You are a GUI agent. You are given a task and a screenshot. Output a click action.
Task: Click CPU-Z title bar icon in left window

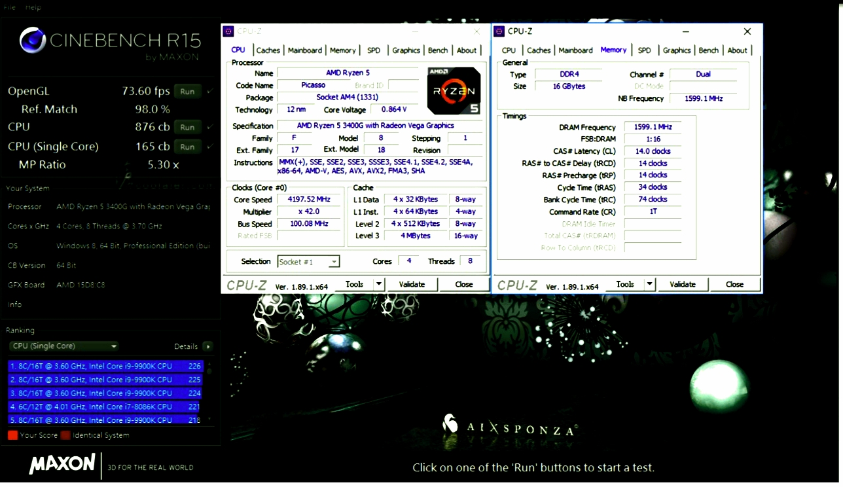click(x=228, y=31)
